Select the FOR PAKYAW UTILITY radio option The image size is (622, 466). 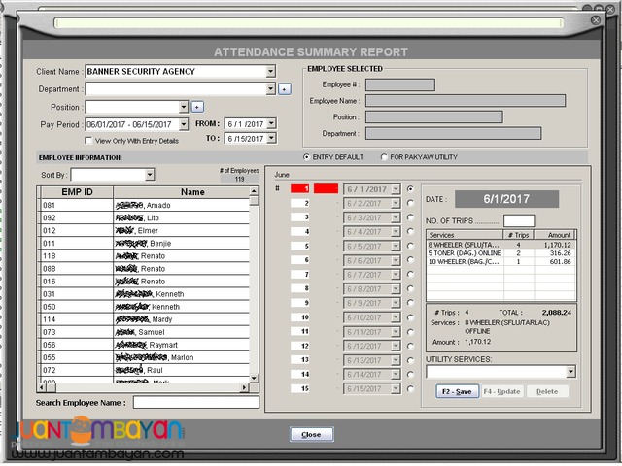[384, 157]
